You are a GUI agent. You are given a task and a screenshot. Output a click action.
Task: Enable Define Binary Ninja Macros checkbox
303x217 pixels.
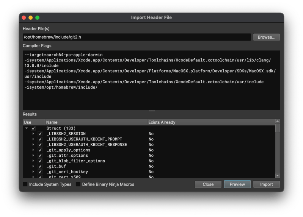tap(78, 184)
